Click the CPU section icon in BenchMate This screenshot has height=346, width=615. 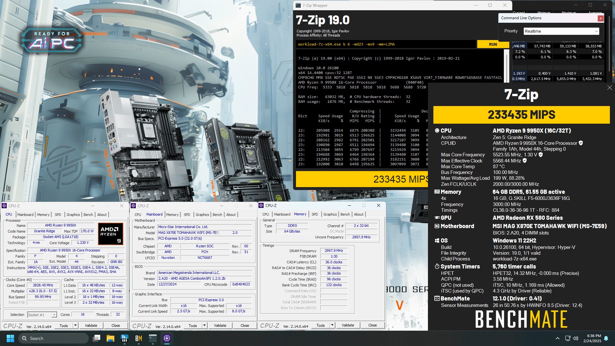tap(437, 130)
